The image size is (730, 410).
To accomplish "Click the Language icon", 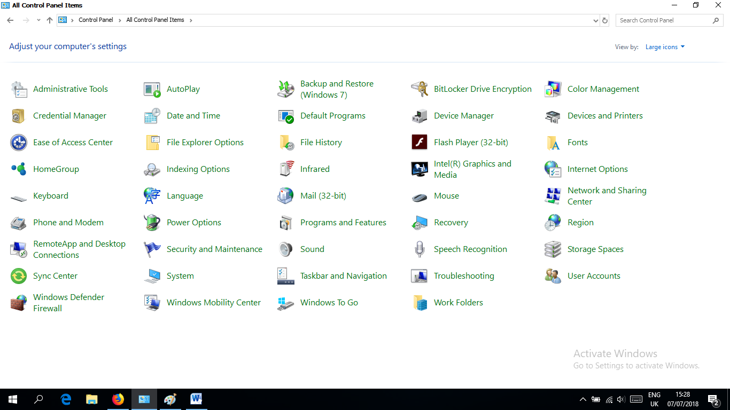I will pos(152,196).
